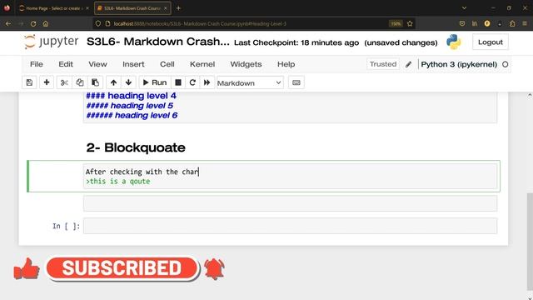Restart the kernel with the circular arrow icon
533x300 pixels.
(x=192, y=82)
